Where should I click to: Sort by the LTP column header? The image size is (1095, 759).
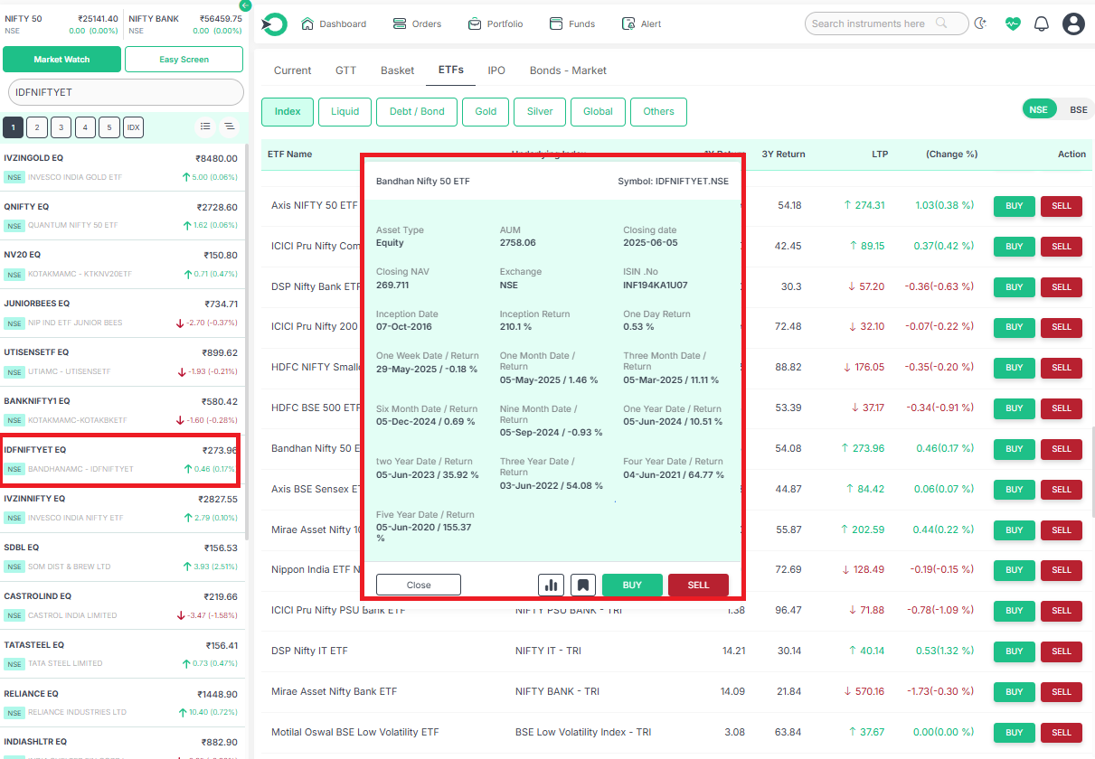pos(880,154)
